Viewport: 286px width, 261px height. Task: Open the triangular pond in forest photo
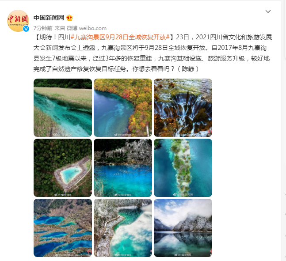tap(63, 168)
